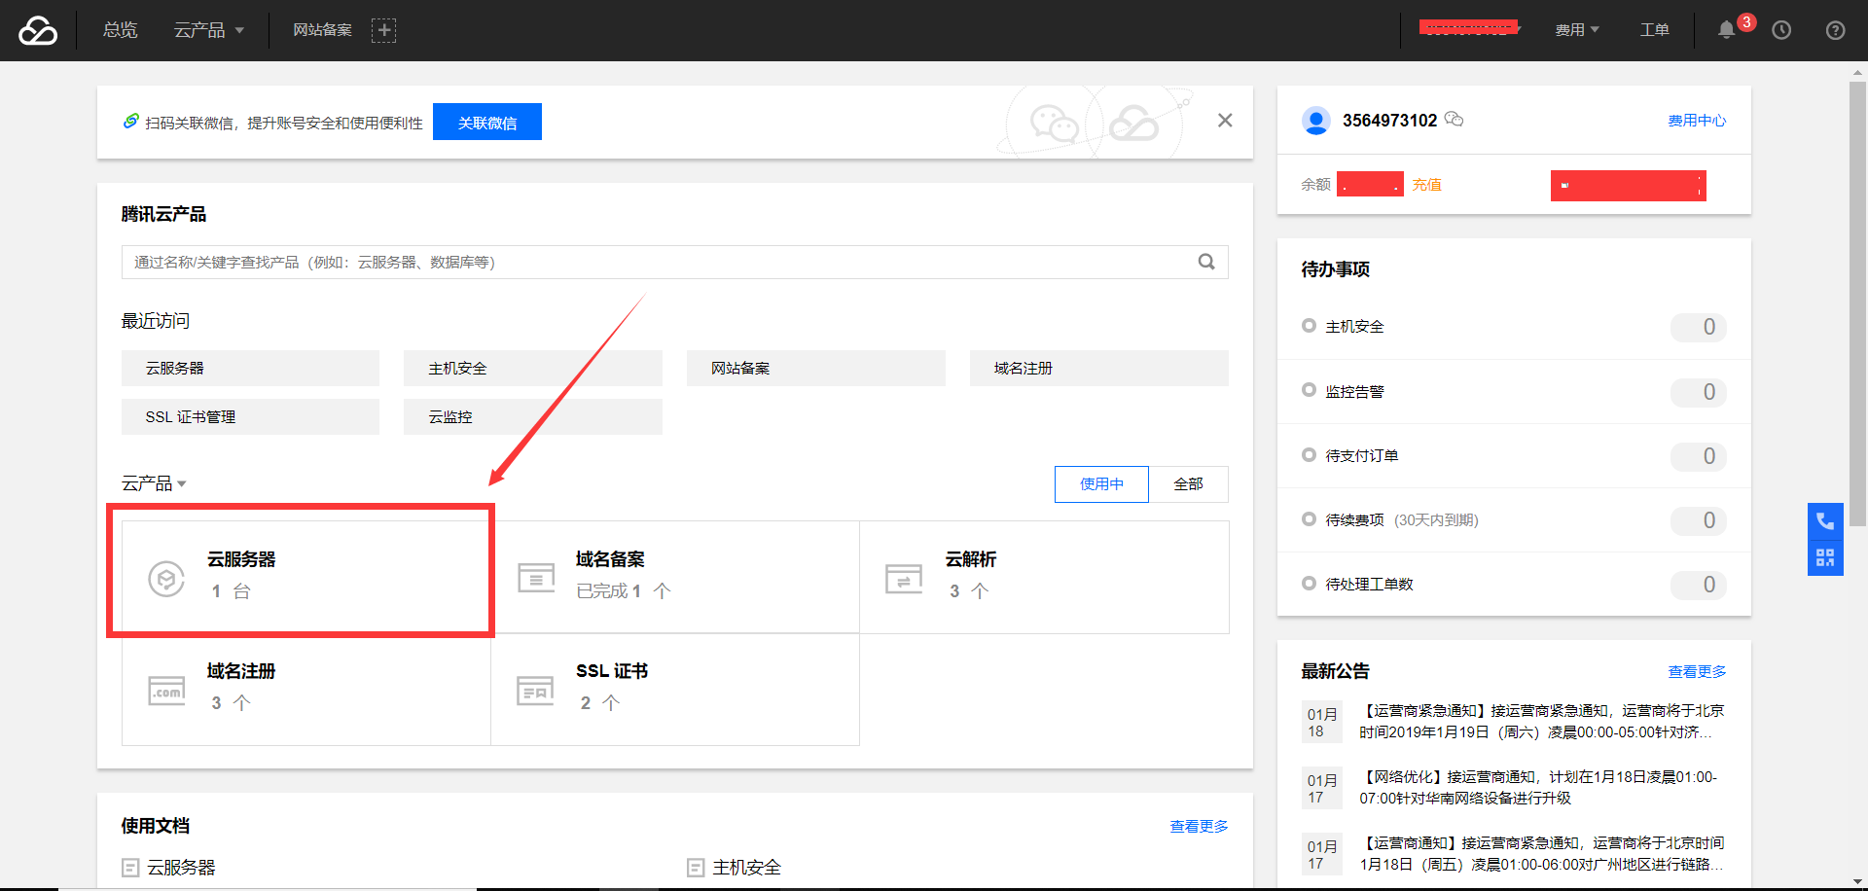Image resolution: width=1868 pixels, height=891 pixels.
Task: Click the 域名注册 .com icon
Action: pyautogui.click(x=166, y=691)
